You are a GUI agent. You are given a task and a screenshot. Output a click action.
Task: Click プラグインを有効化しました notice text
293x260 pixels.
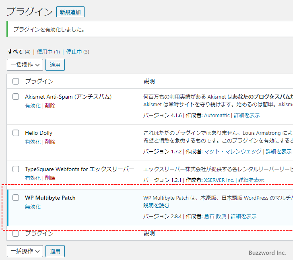[49, 29]
